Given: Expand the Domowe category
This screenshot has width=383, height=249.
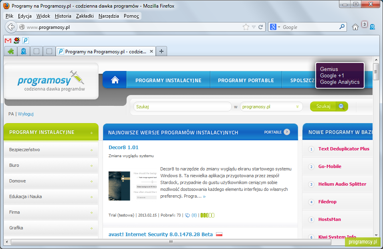Looking at the screenshot, I should (x=51, y=181).
